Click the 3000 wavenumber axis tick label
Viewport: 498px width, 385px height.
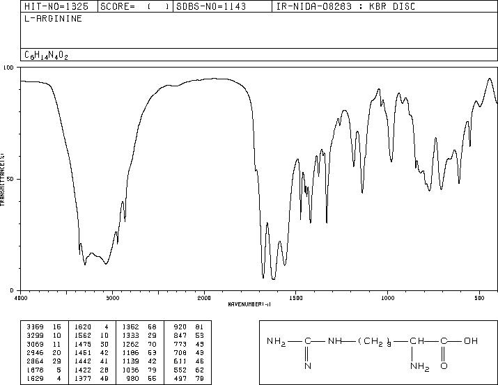coord(112,298)
